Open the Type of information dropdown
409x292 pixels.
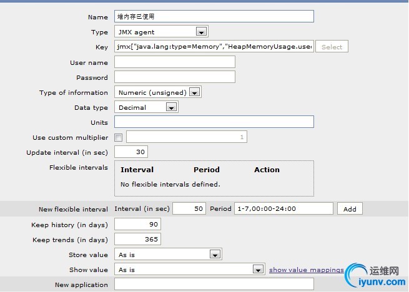click(158, 92)
